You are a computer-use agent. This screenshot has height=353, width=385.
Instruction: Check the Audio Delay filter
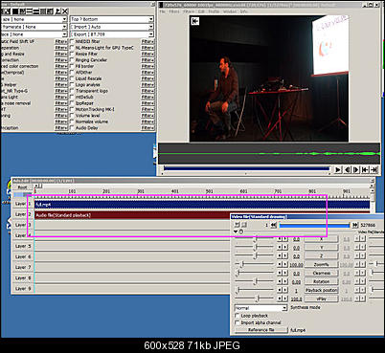(72, 128)
